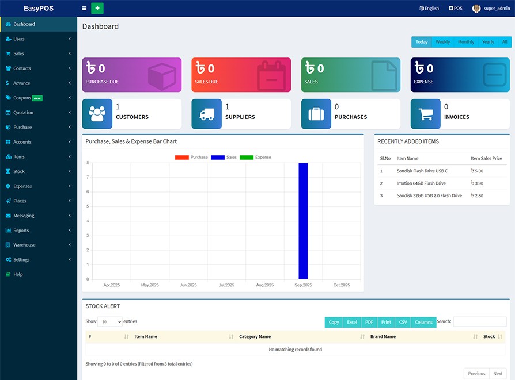Switch to the Weekly filter tab
515x380 pixels.
(x=442, y=42)
